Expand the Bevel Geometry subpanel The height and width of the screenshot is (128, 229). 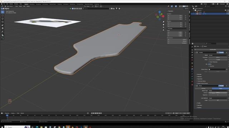[199, 105]
